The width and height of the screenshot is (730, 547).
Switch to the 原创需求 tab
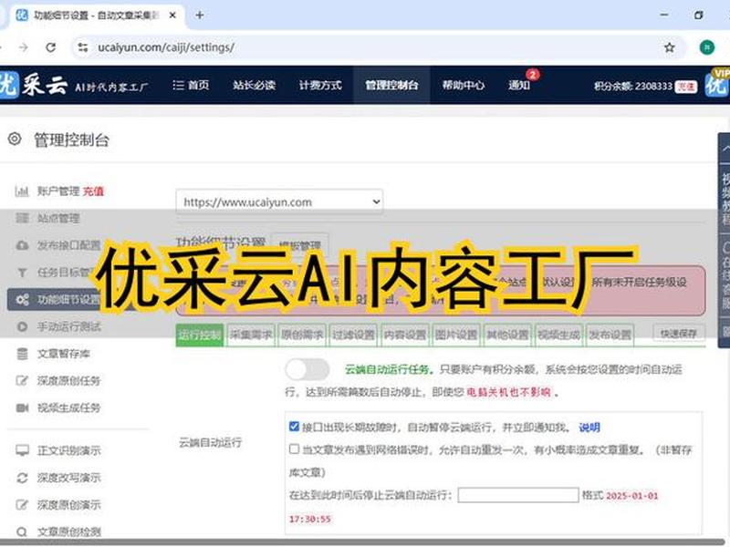(302, 335)
